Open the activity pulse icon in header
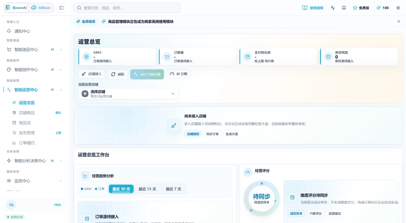 (333, 8)
